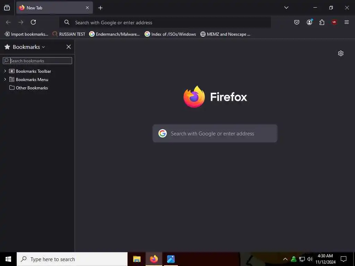This screenshot has height=266, width=355.
Task: Click Import bookmarks toolbar item
Action: pyautogui.click(x=26, y=34)
